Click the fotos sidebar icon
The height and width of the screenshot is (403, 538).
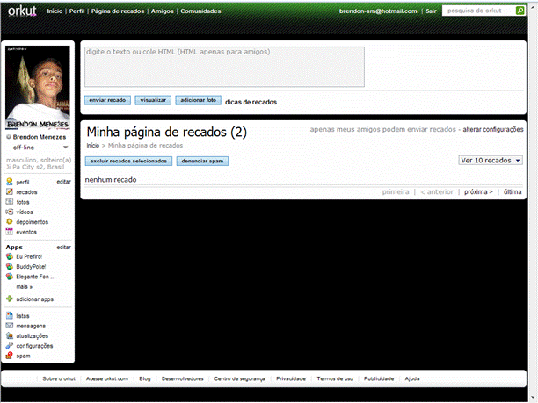(10, 202)
